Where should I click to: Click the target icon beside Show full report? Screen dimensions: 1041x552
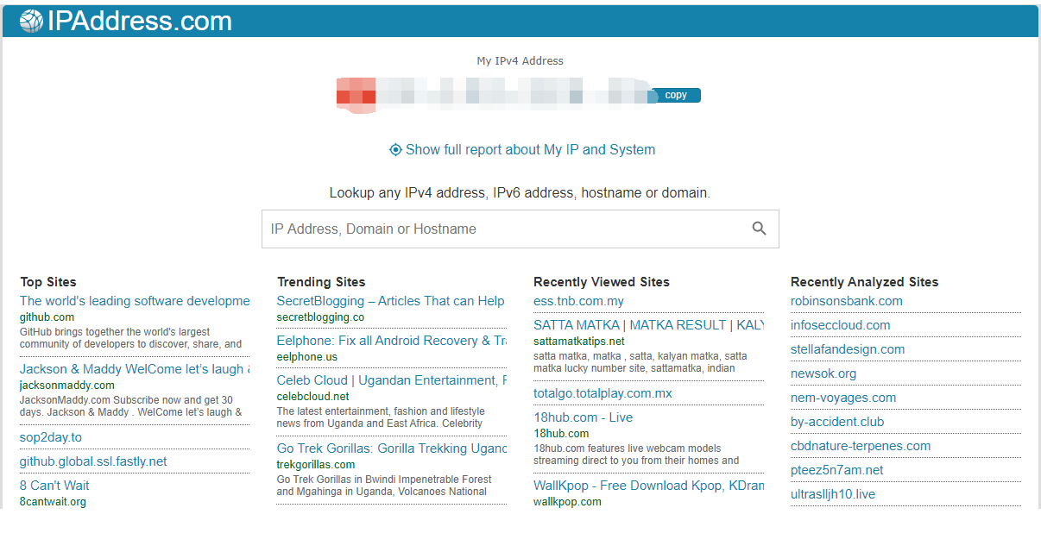coord(395,149)
